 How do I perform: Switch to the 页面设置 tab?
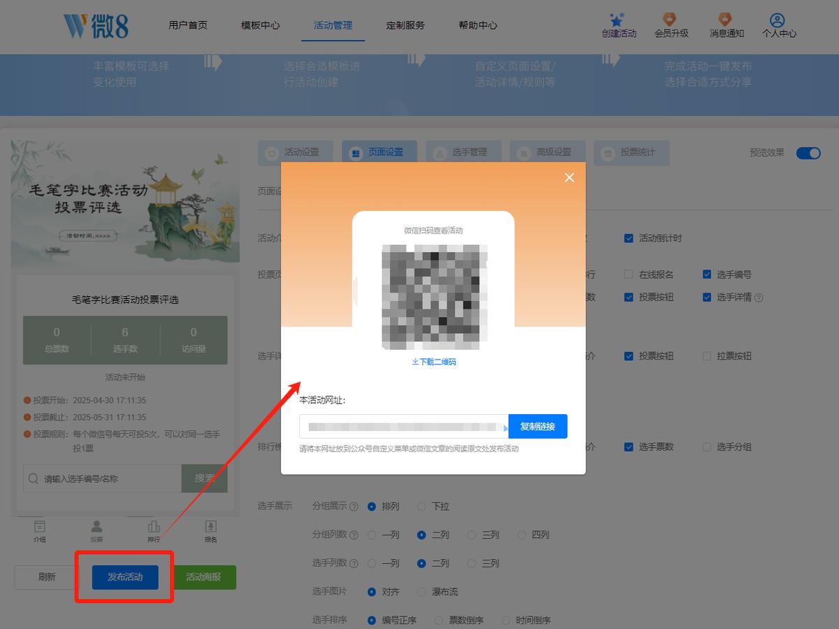[379, 153]
